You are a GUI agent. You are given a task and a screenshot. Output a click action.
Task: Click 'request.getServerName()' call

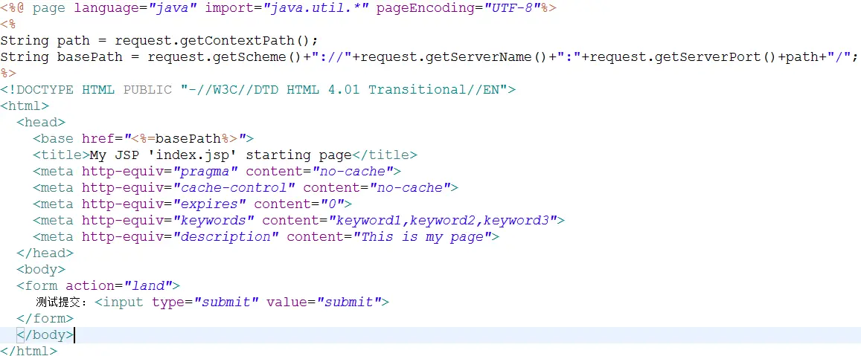point(454,57)
